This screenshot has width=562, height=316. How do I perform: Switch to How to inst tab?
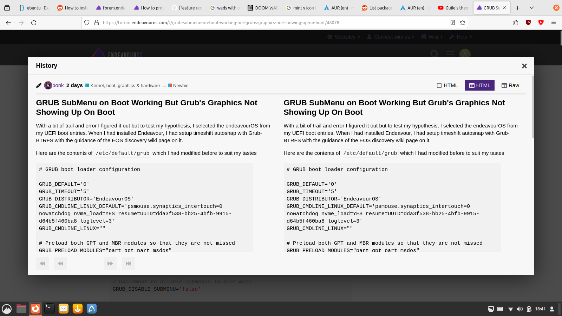72,8
